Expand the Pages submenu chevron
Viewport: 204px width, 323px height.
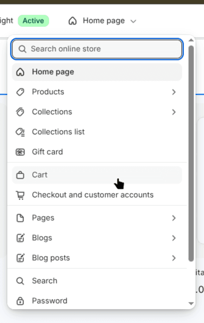174,218
